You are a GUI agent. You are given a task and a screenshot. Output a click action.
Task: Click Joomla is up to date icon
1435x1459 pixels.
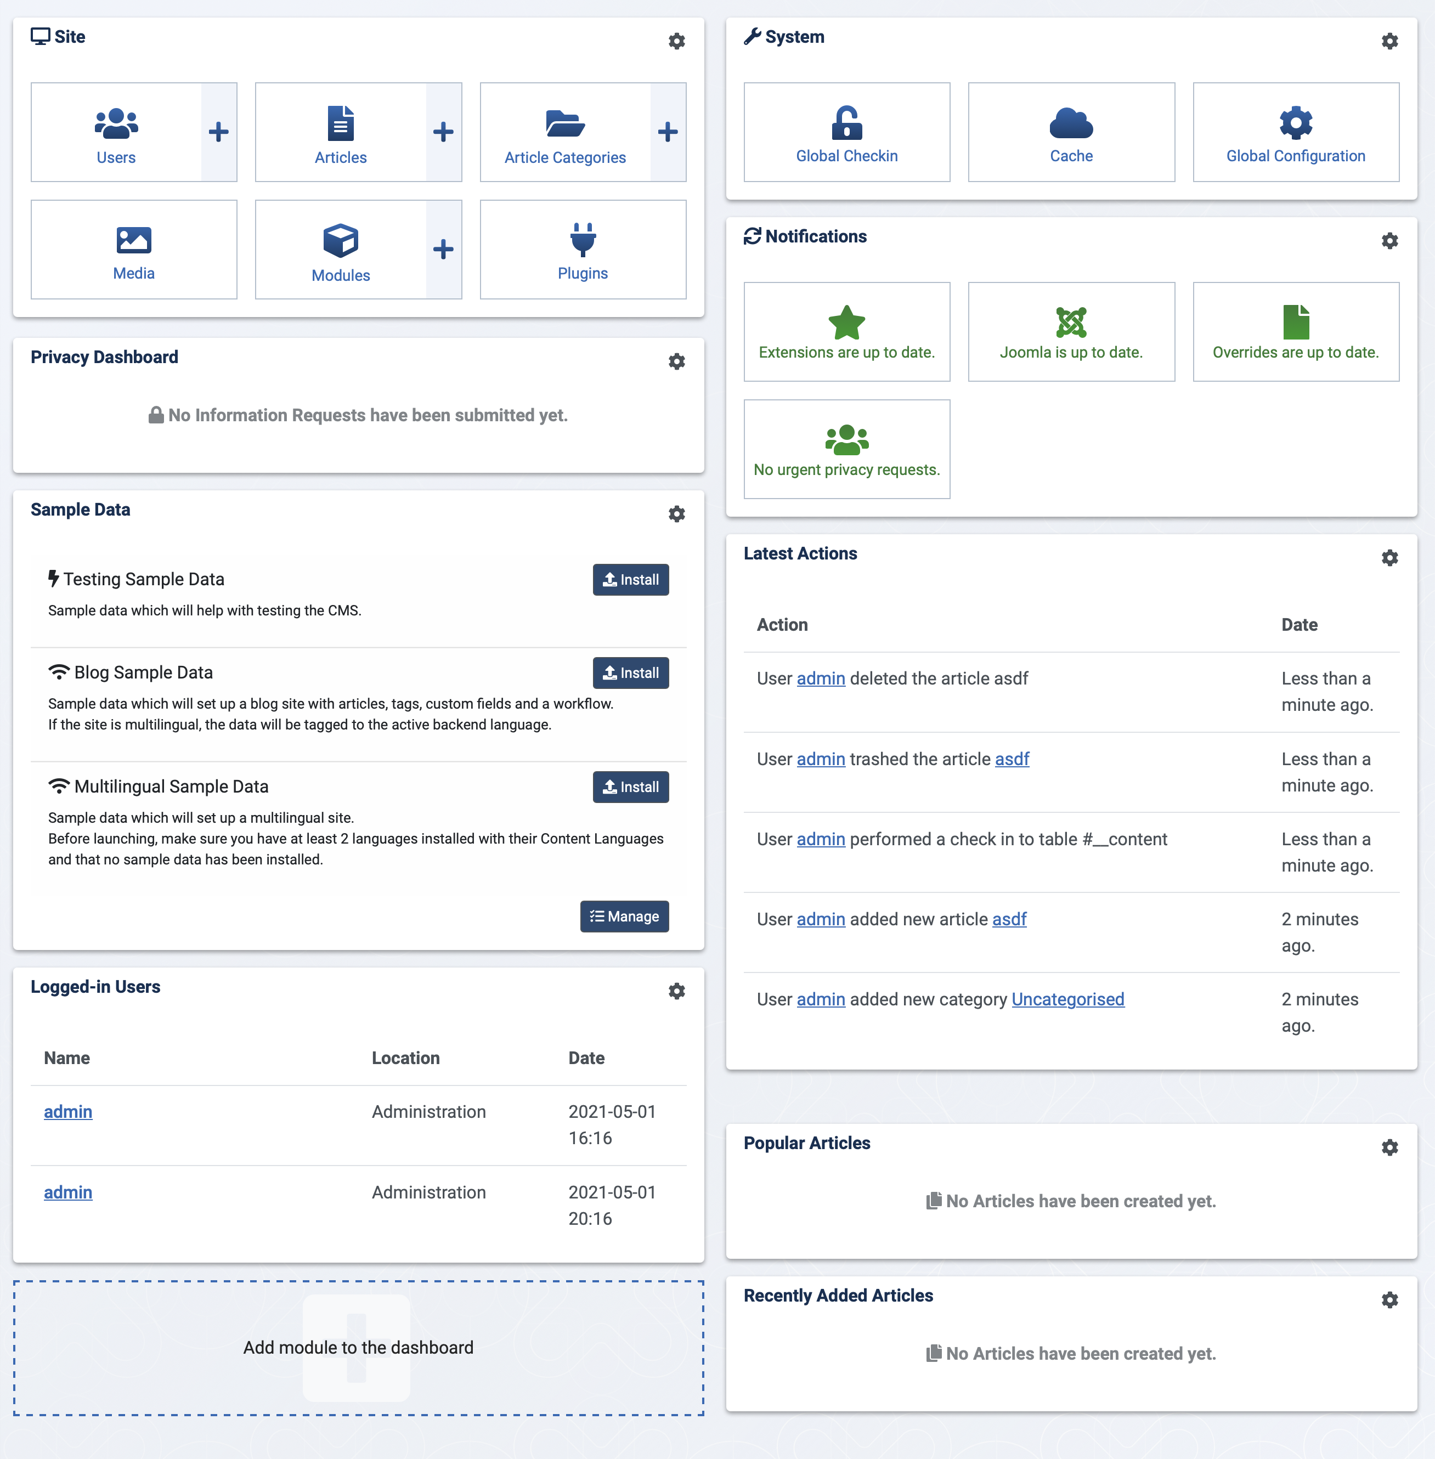(1071, 332)
